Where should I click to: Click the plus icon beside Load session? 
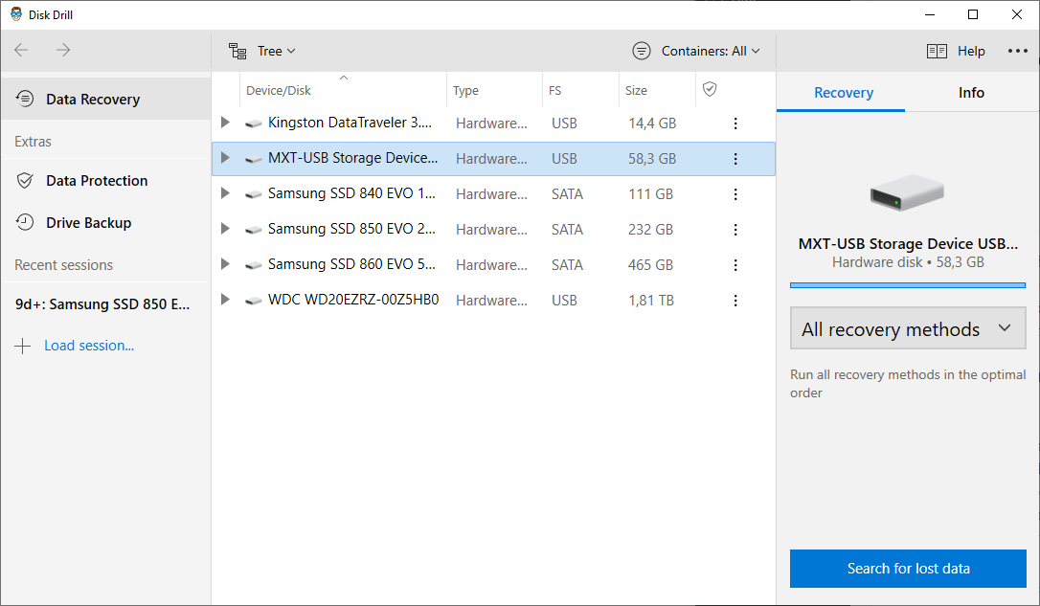[23, 347]
